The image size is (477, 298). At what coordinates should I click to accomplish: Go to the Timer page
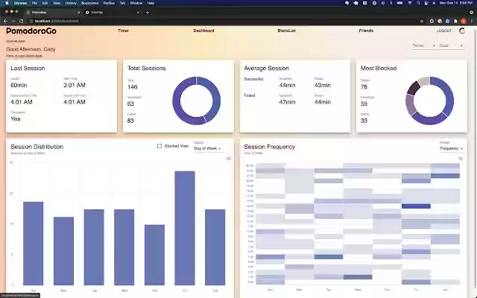tap(123, 31)
